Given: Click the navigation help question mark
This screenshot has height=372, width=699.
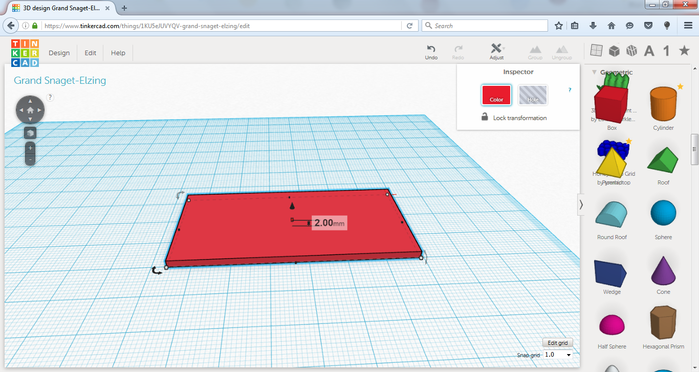Looking at the screenshot, I should 50,97.
